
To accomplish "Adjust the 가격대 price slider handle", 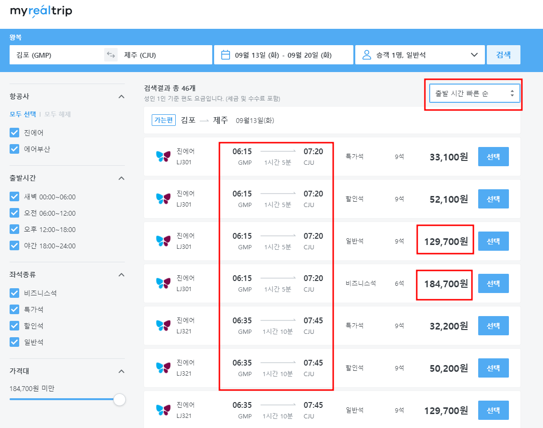I will 120,399.
